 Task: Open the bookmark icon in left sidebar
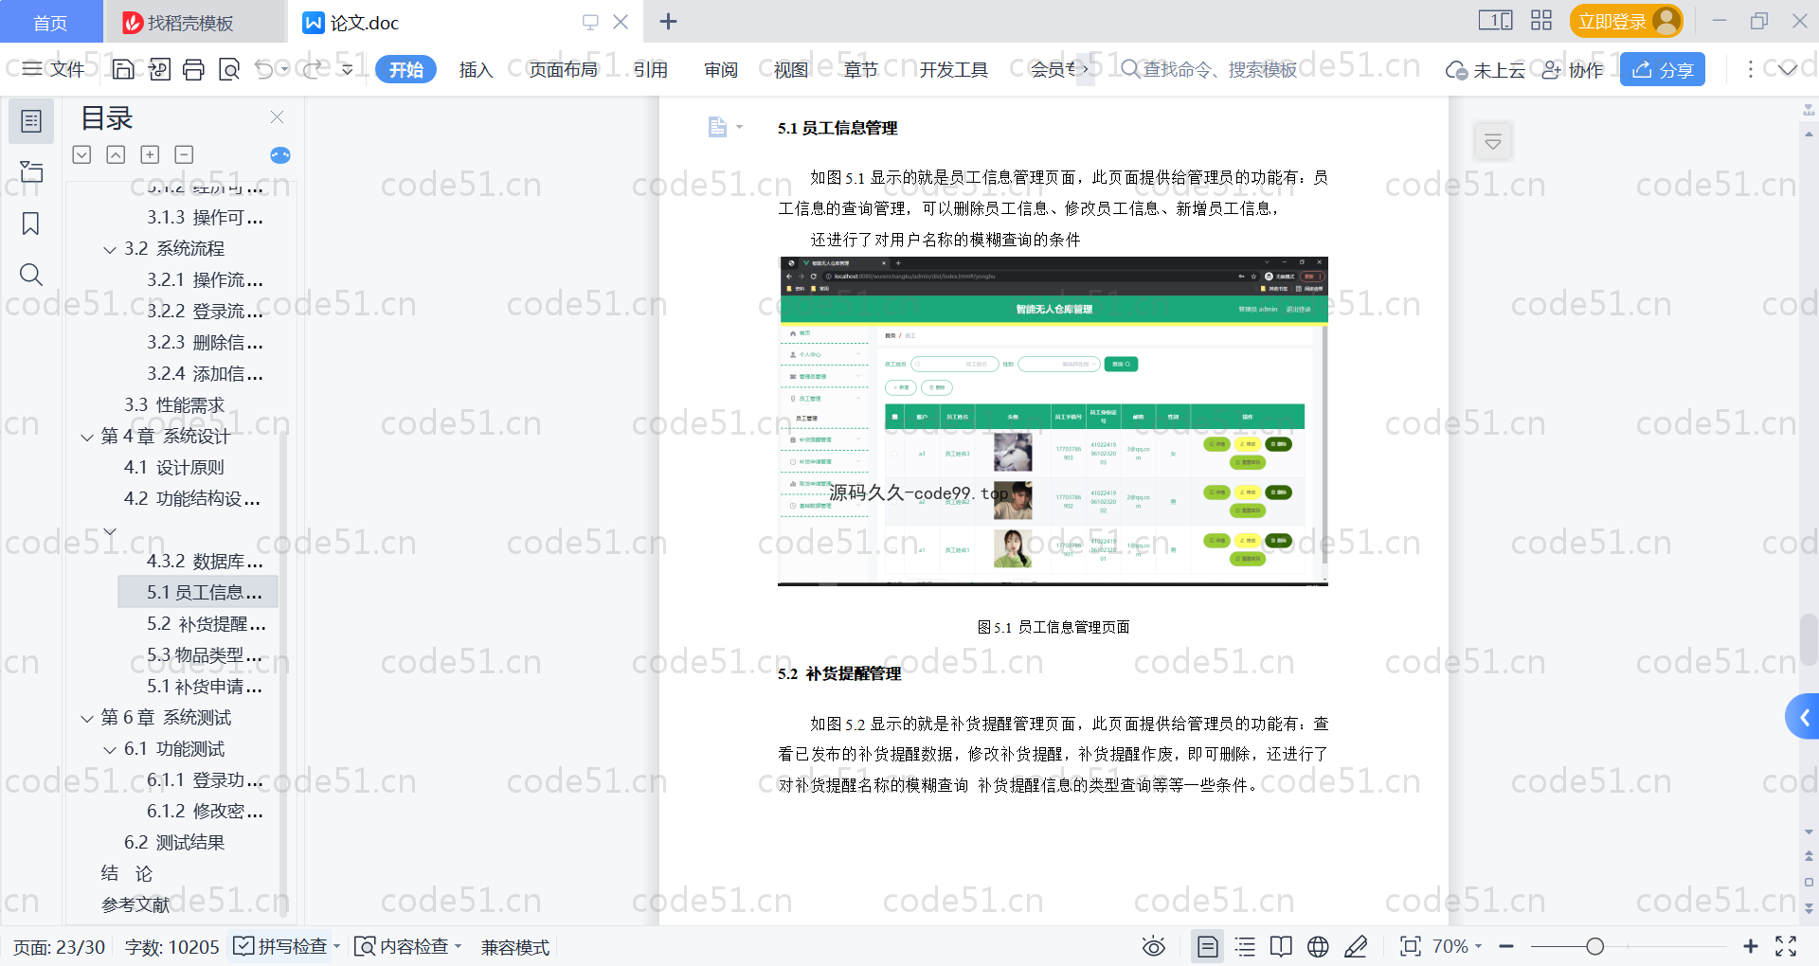(31, 224)
